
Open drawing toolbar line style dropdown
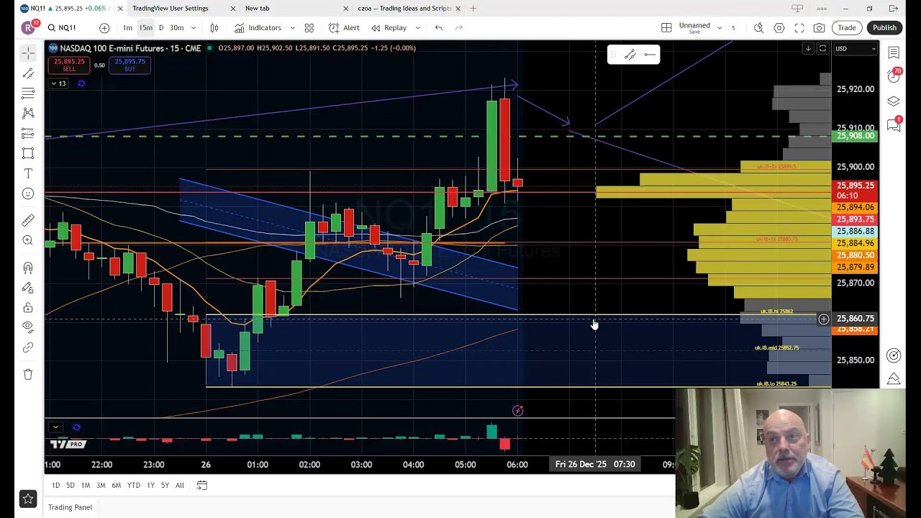coord(650,55)
